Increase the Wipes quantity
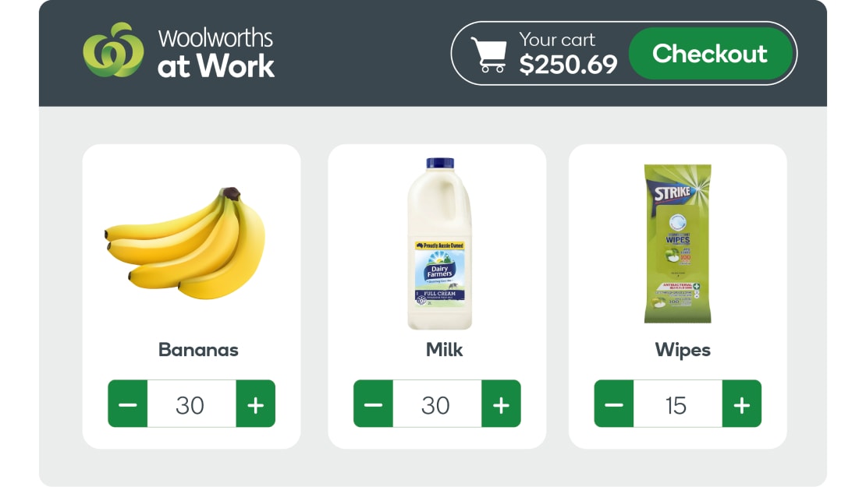 (x=740, y=404)
